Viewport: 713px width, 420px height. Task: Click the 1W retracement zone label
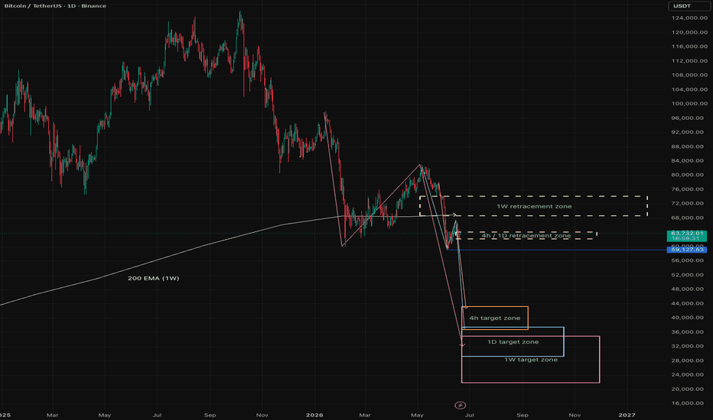click(534, 206)
